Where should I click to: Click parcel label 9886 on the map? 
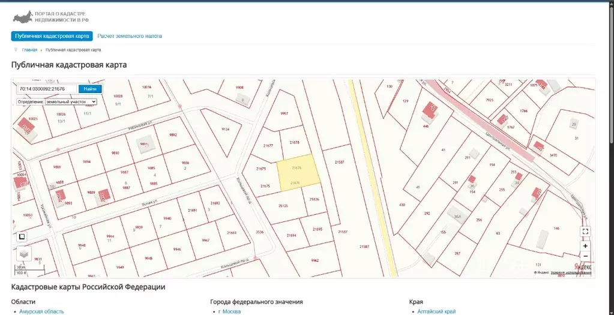point(185,163)
